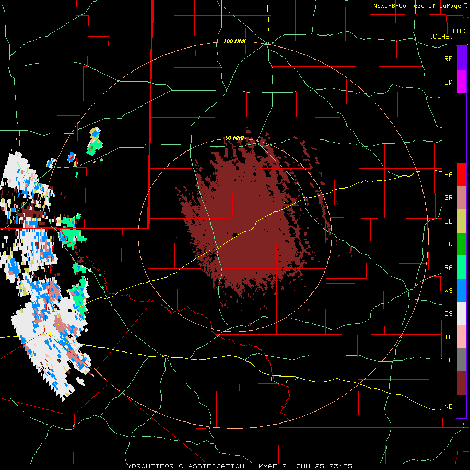Click the WS legend label
This screenshot has height=470, width=470.
pyautogui.click(x=448, y=291)
